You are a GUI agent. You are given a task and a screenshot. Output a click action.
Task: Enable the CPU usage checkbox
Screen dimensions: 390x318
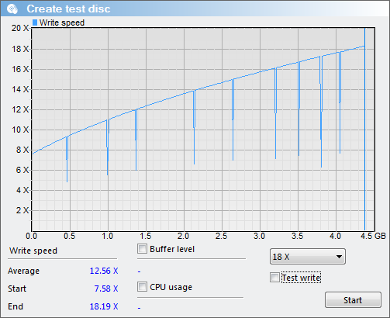coord(142,287)
